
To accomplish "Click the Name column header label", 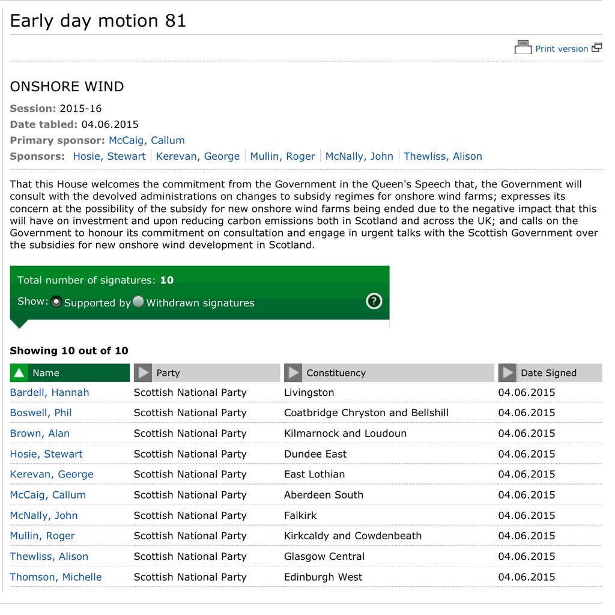I will [x=46, y=373].
